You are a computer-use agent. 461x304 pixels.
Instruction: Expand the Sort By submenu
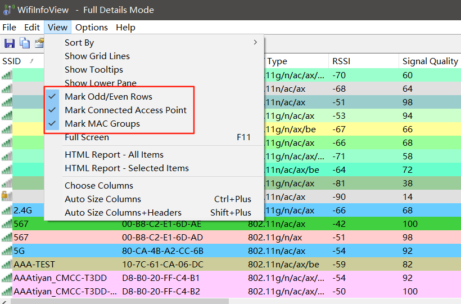[x=154, y=42]
